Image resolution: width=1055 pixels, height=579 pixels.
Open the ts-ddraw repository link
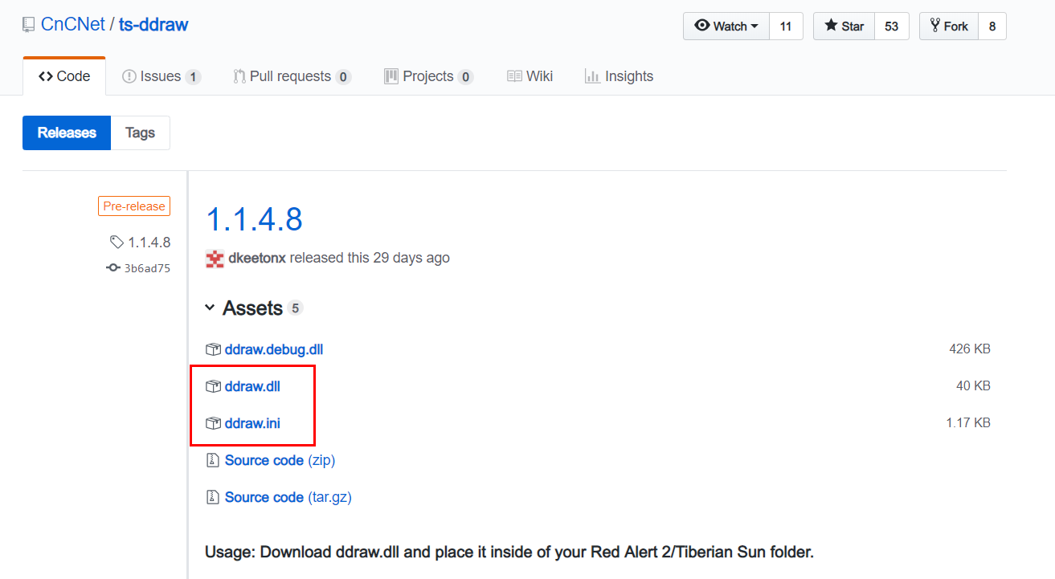[153, 25]
